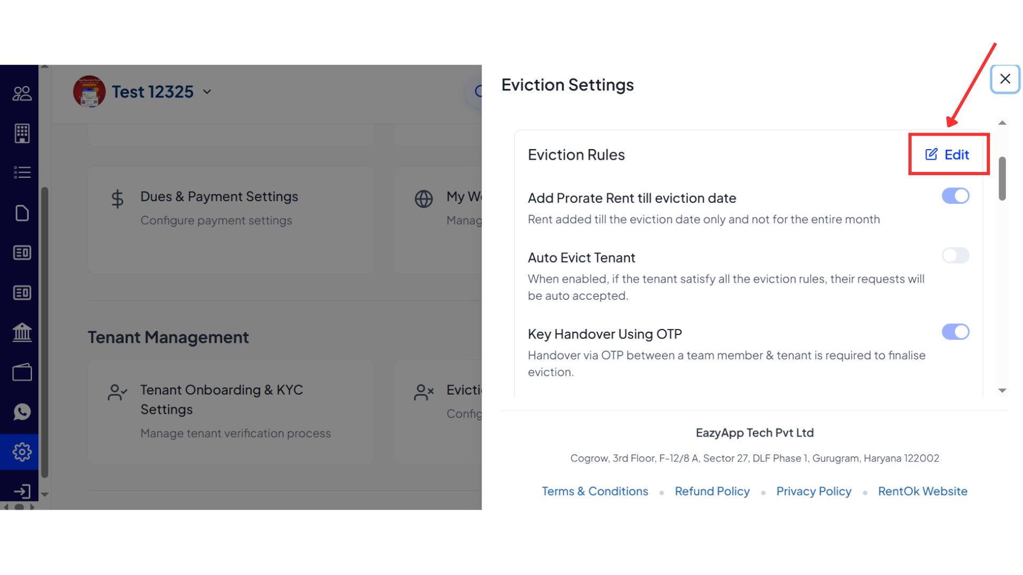Open the tenants people icon in sidebar

coord(22,94)
